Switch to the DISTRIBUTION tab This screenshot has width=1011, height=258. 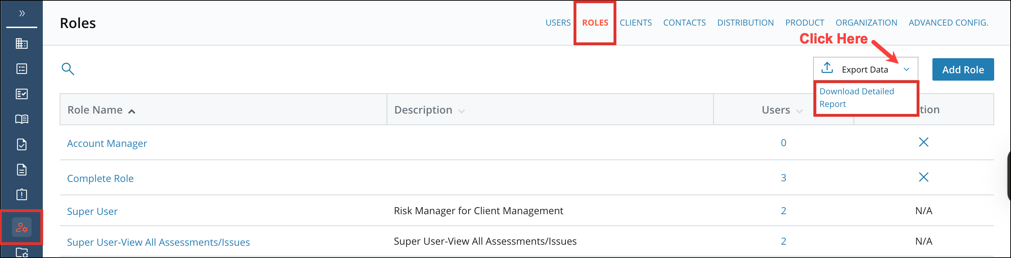point(745,23)
